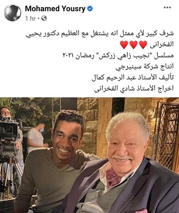Click the first Arabic line starting "شرف كبير"
The image size is (179, 213).
pos(100,34)
